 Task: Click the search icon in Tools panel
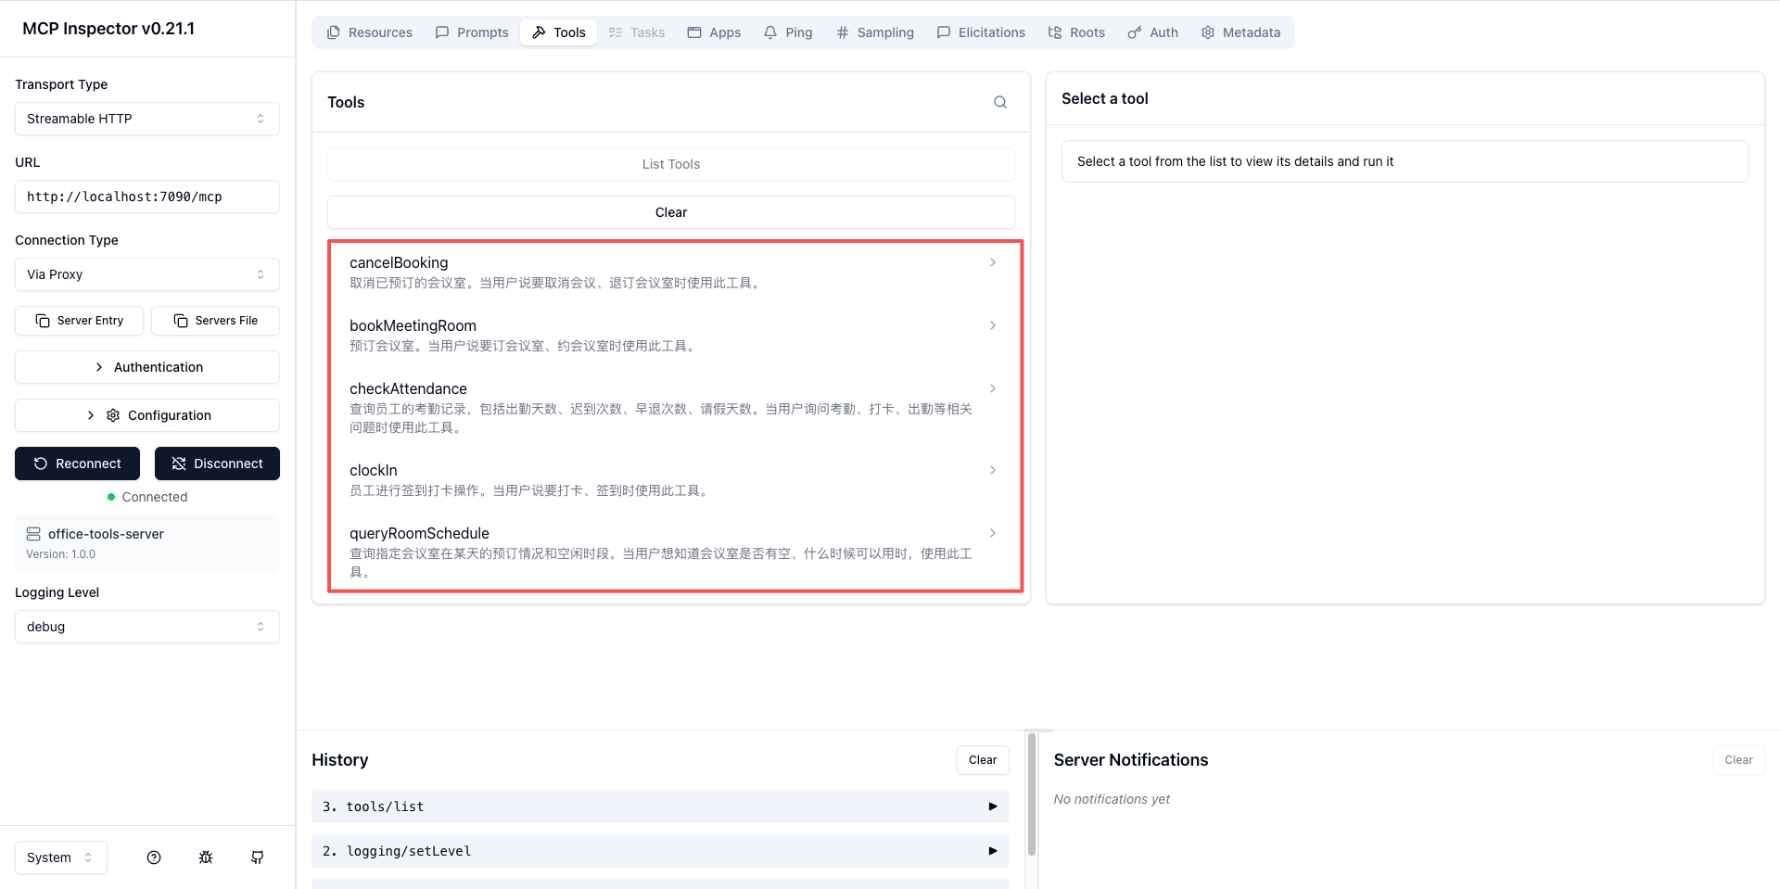coord(999,102)
